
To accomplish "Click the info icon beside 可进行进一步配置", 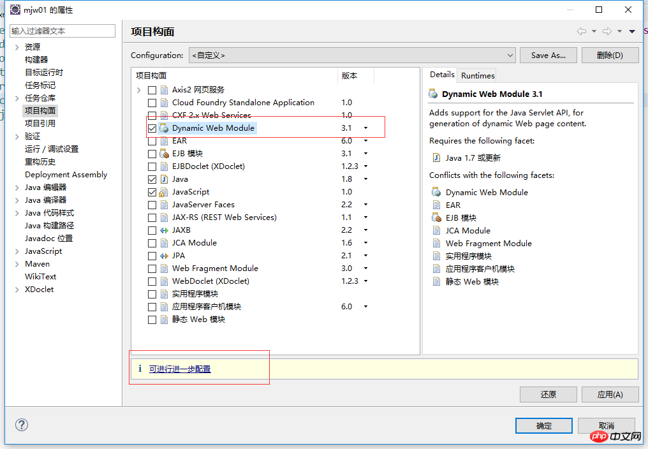I will pos(140,369).
